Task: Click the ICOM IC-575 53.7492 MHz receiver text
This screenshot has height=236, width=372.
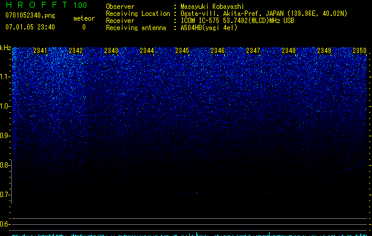Action: click(x=237, y=21)
